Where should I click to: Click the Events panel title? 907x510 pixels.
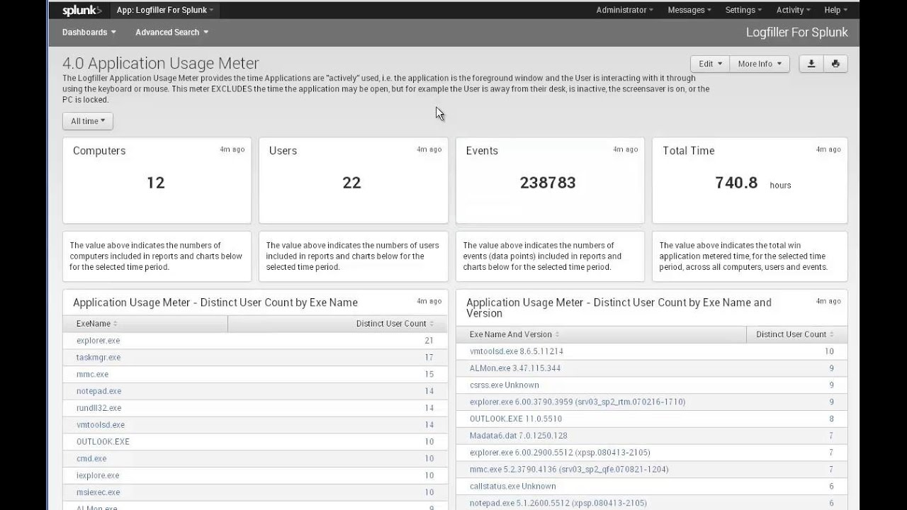coord(482,151)
